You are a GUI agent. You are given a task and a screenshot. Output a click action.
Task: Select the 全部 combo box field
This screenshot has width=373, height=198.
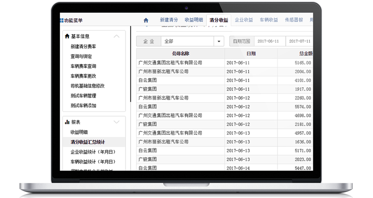[188, 41]
